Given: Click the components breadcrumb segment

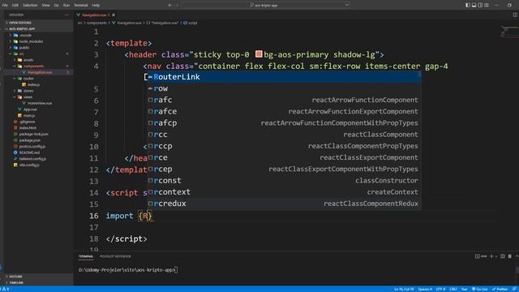Looking at the screenshot, I should pos(97,23).
